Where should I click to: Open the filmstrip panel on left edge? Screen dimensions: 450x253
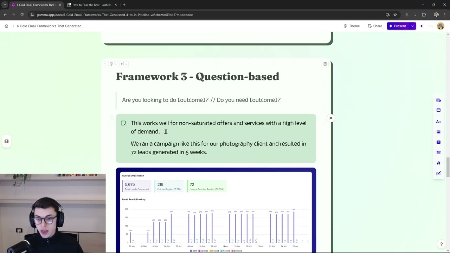coord(6,141)
